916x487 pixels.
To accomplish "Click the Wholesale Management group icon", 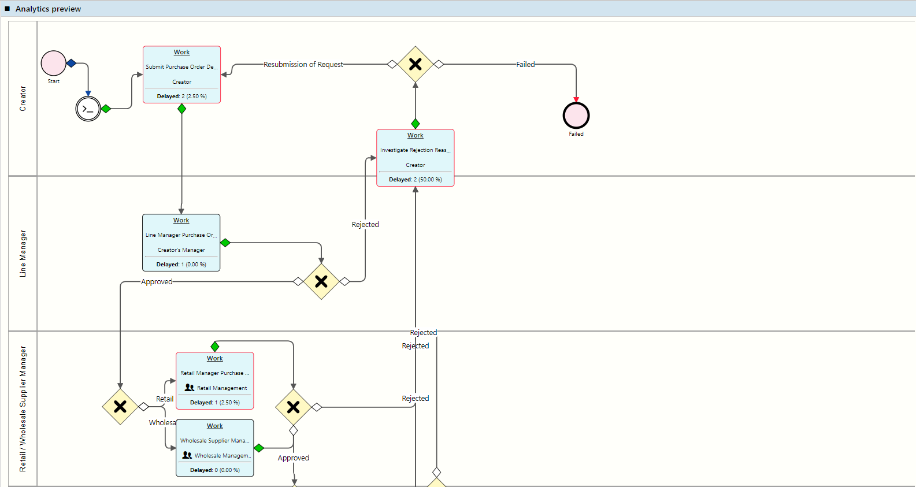I will tap(187, 455).
